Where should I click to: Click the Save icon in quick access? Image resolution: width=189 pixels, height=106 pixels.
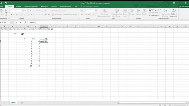pyautogui.click(x=1, y=3)
